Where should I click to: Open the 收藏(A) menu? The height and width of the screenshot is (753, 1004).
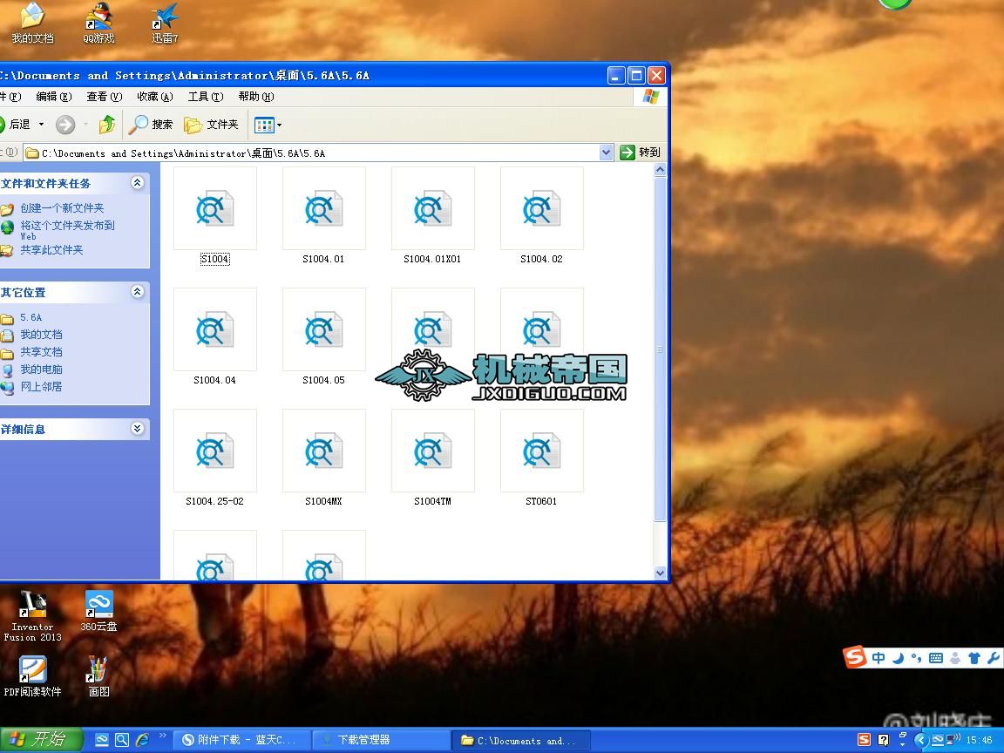pyautogui.click(x=155, y=97)
